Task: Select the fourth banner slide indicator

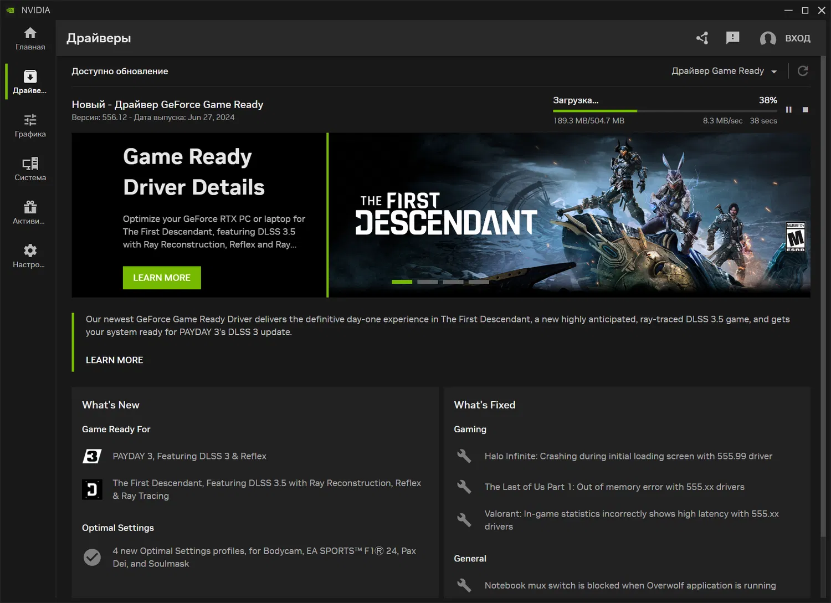Action: [x=479, y=282]
